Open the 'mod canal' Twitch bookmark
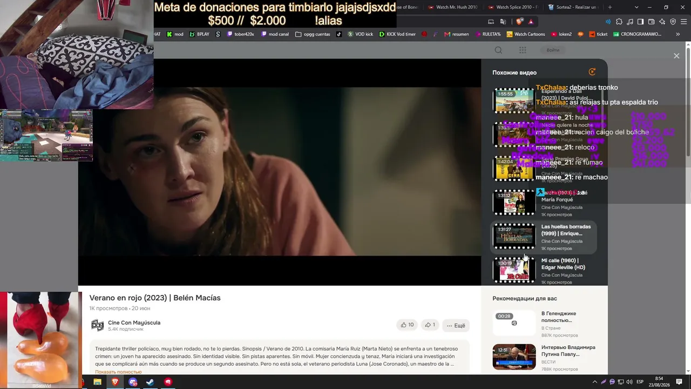This screenshot has height=389, width=691. click(x=275, y=34)
